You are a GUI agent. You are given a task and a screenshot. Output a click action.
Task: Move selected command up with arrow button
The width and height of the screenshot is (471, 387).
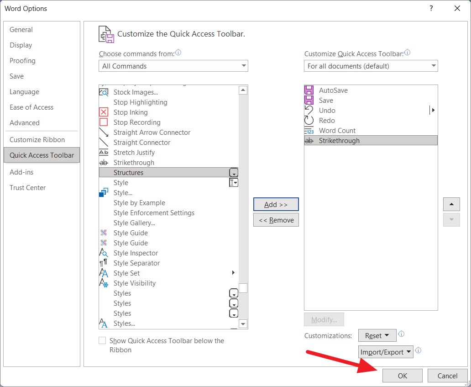click(451, 204)
